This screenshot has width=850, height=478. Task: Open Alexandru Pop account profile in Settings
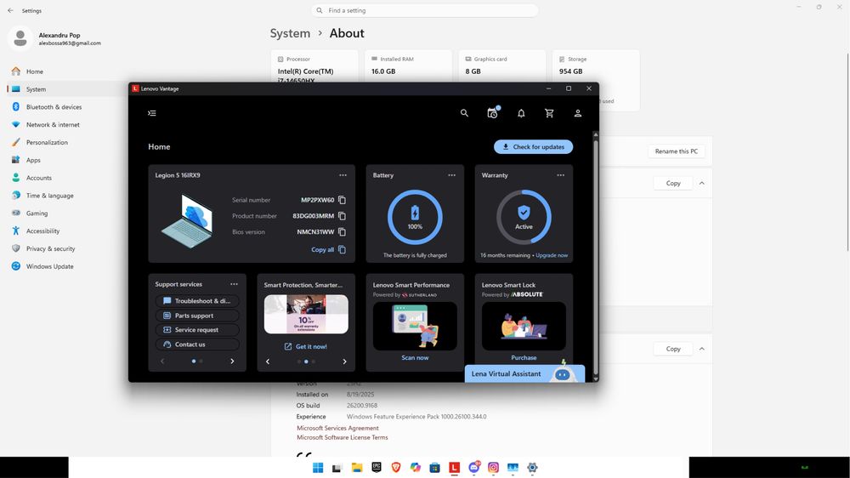tap(55, 38)
